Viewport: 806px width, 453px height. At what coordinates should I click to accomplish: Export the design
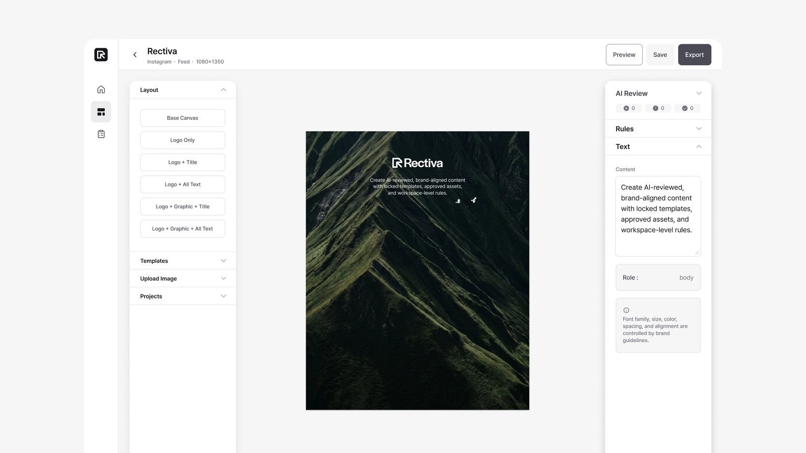click(x=694, y=55)
